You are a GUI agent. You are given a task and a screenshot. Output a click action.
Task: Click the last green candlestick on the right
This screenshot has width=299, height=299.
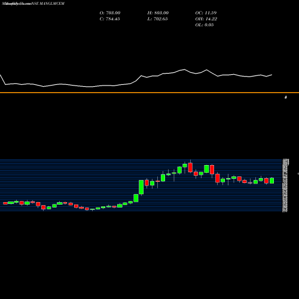click(x=271, y=181)
